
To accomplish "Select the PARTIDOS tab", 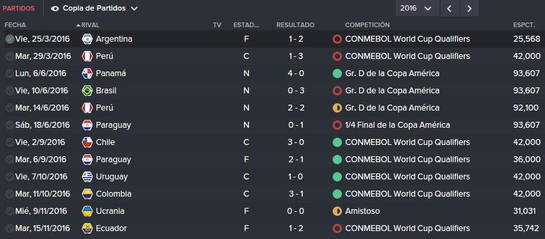I will click(x=19, y=9).
